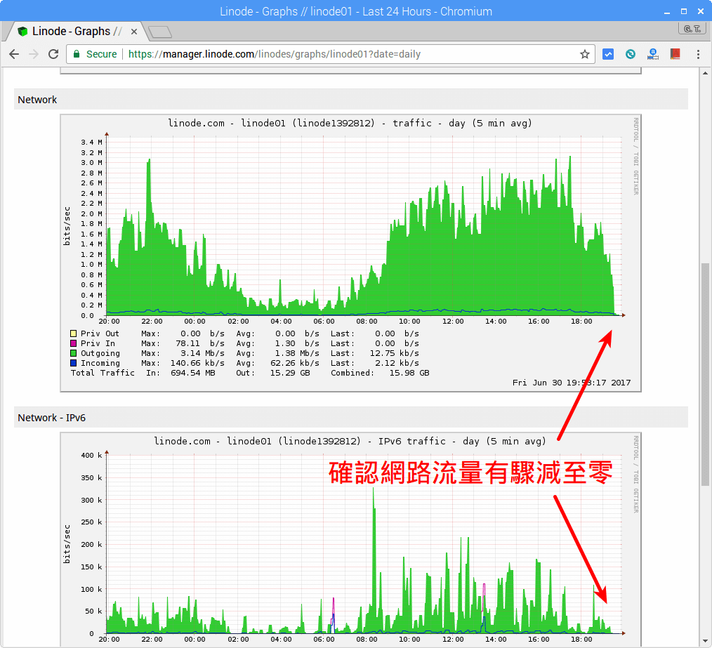Viewport: 712px width, 648px height.
Task: Click the yellow Priv Out legend swatch
Action: pyautogui.click(x=72, y=333)
